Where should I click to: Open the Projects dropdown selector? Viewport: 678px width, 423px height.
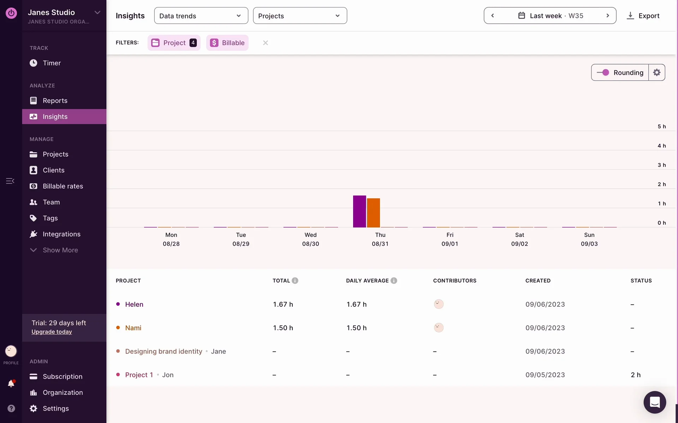pos(300,16)
